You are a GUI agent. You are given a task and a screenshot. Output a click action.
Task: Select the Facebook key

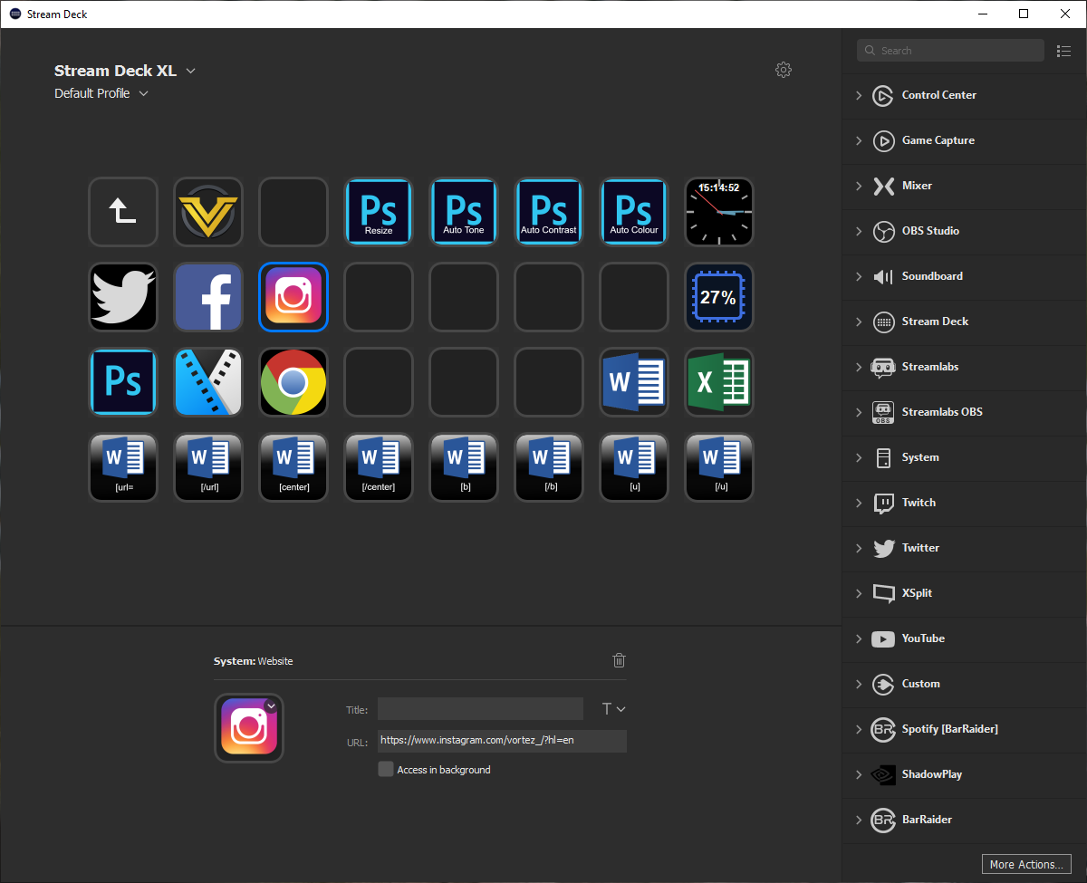(208, 297)
